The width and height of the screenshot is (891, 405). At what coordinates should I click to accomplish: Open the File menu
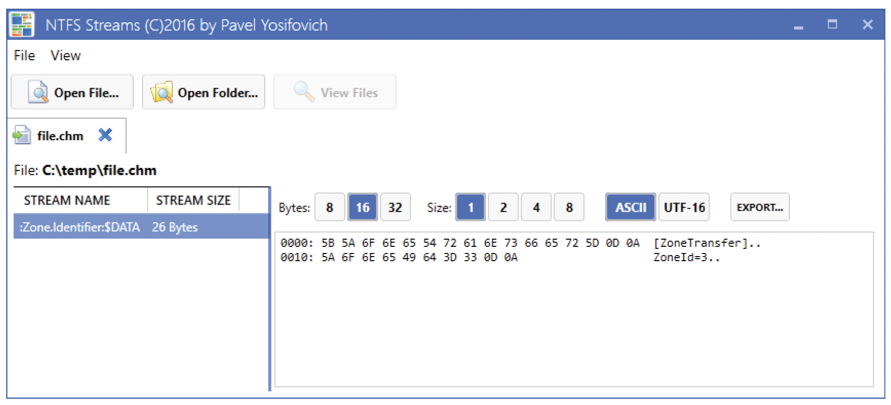(25, 56)
